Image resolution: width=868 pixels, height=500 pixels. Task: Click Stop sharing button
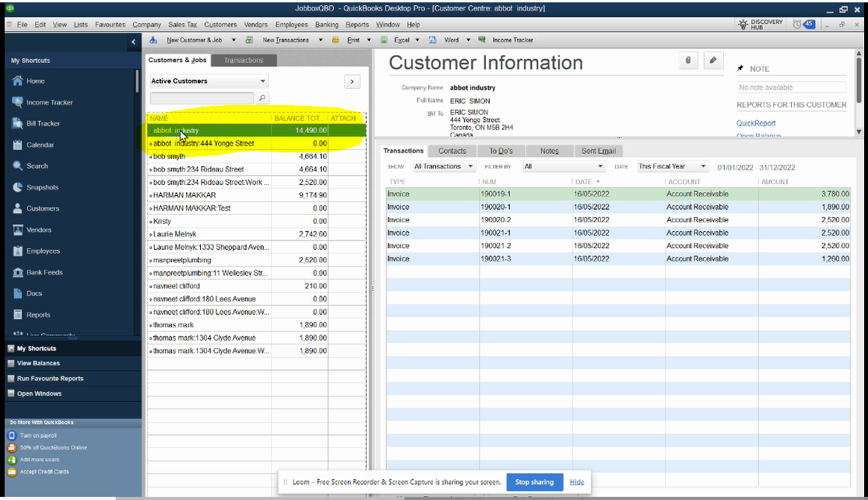(x=534, y=482)
